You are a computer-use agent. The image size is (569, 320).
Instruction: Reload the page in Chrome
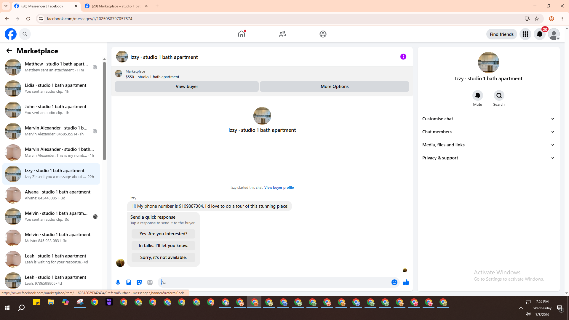point(28,19)
